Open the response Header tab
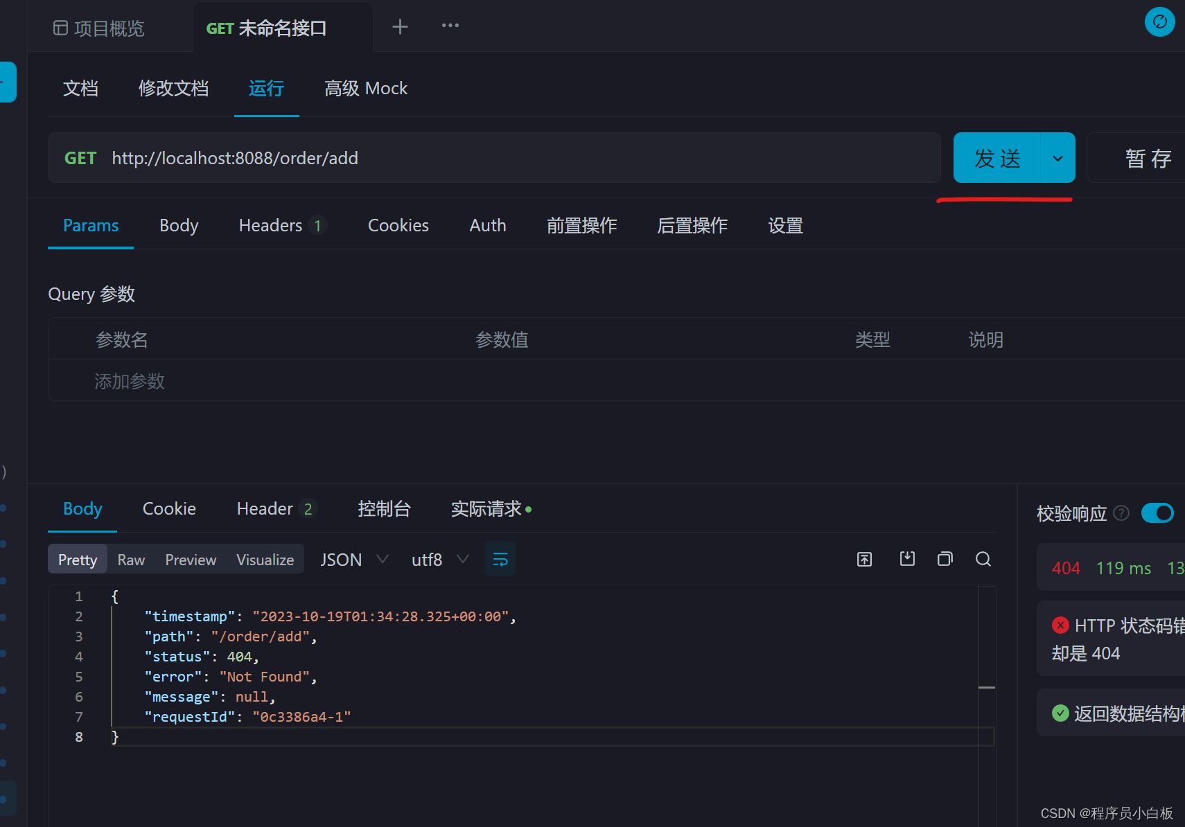Viewport: 1185px width, 827px height. click(x=276, y=508)
